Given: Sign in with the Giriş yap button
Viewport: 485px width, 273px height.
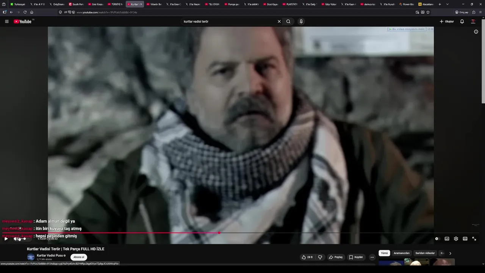Looking at the screenshot, I should click(x=462, y=12).
